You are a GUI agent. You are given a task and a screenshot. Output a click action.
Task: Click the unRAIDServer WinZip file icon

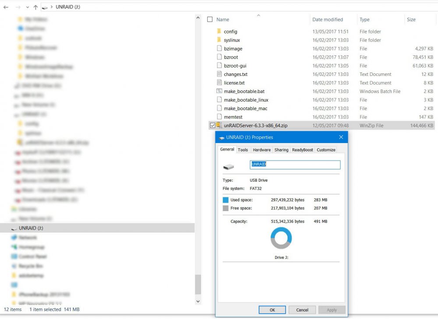pyautogui.click(x=219, y=125)
